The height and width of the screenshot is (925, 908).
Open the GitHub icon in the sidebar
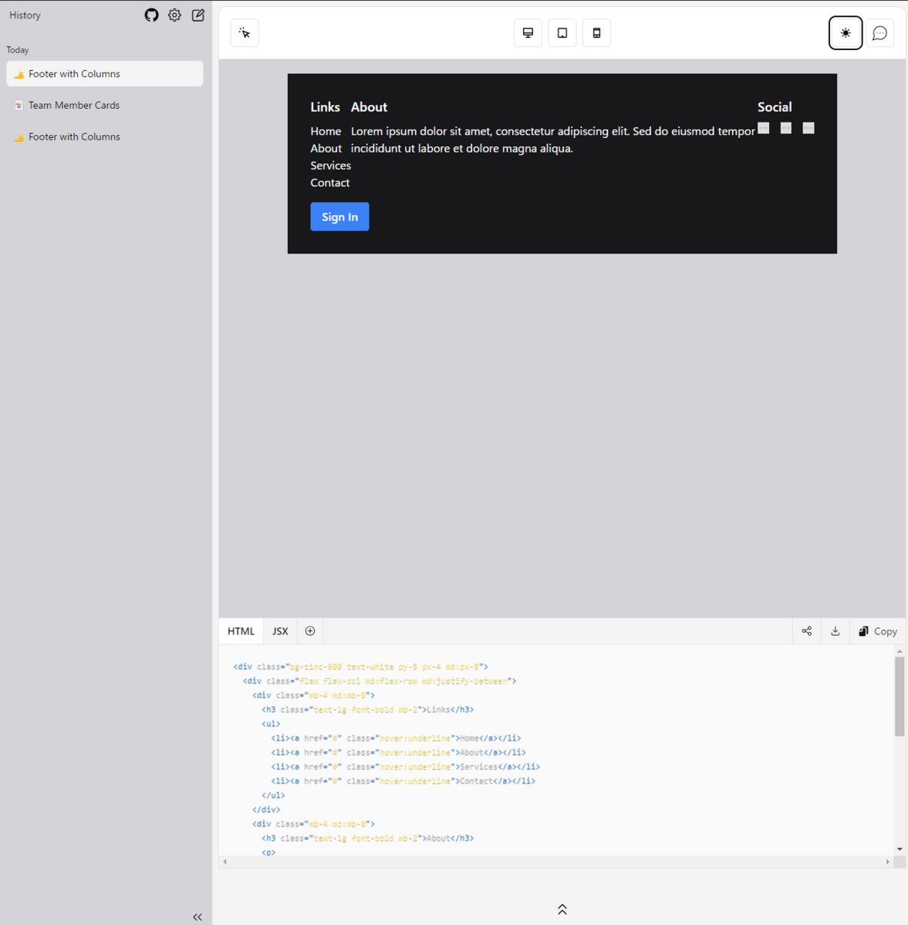point(151,15)
